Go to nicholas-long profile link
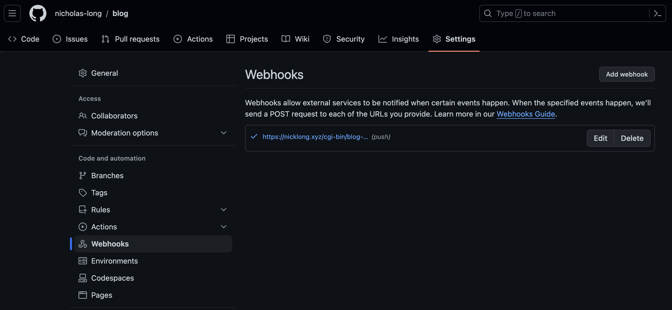Viewport: 672px width, 310px height. pos(78,13)
